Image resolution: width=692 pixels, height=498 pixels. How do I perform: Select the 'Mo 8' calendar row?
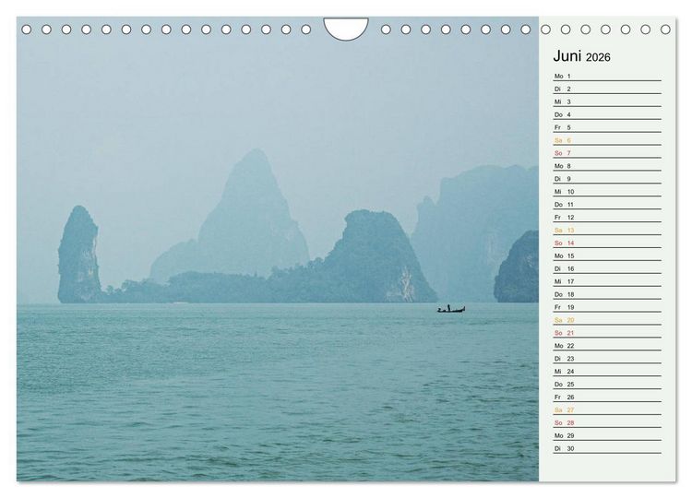(x=607, y=166)
